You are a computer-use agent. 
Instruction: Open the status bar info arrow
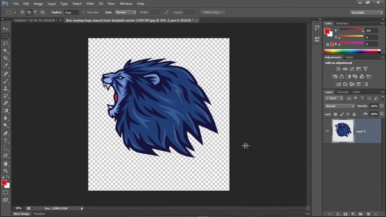click(x=82, y=209)
